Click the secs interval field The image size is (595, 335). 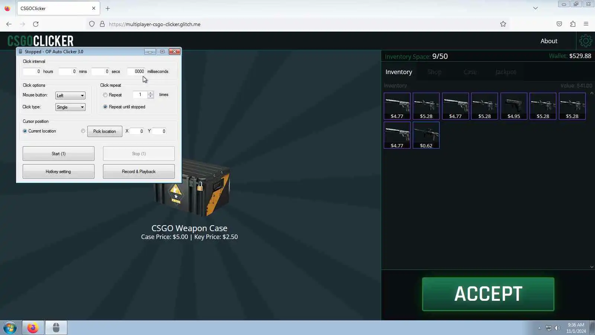pyautogui.click(x=100, y=71)
